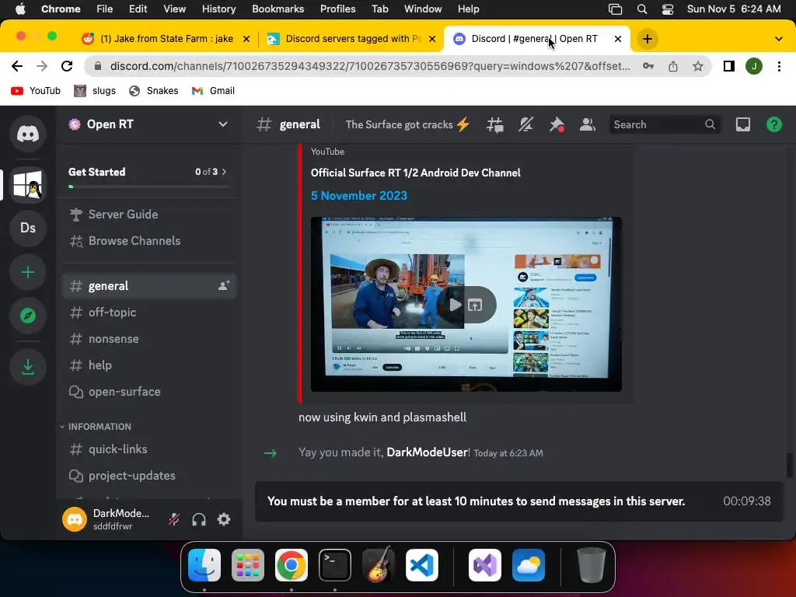Open the View menu in menu bar
The height and width of the screenshot is (597, 796).
point(174,9)
